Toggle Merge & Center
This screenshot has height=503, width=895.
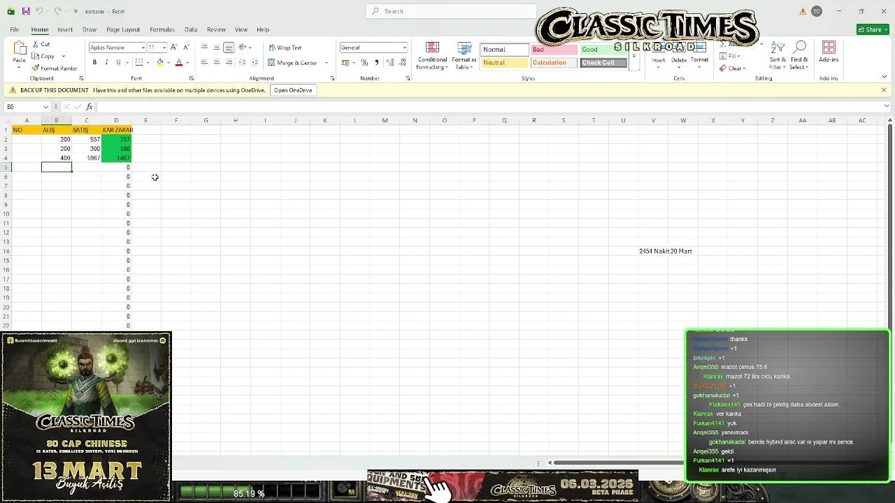click(293, 62)
